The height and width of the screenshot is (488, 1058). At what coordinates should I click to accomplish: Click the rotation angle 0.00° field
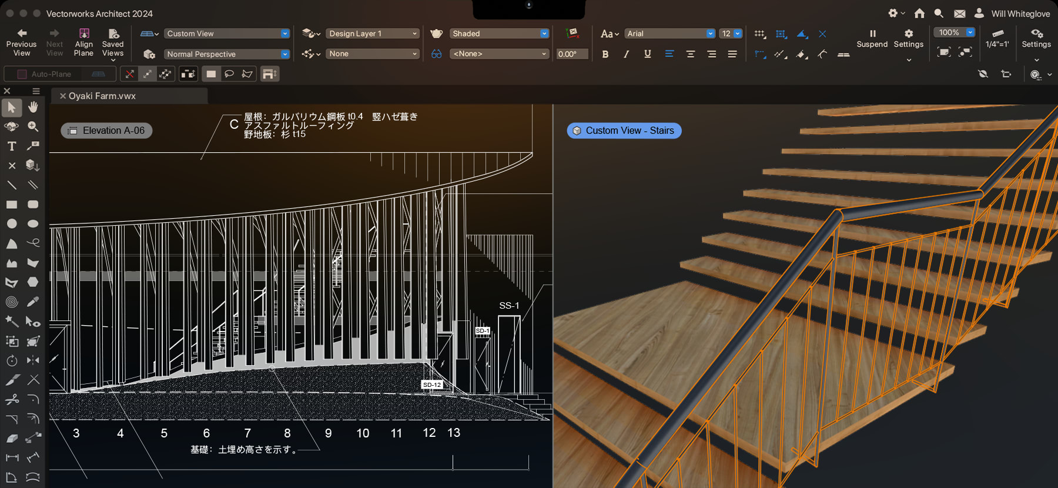pyautogui.click(x=572, y=54)
